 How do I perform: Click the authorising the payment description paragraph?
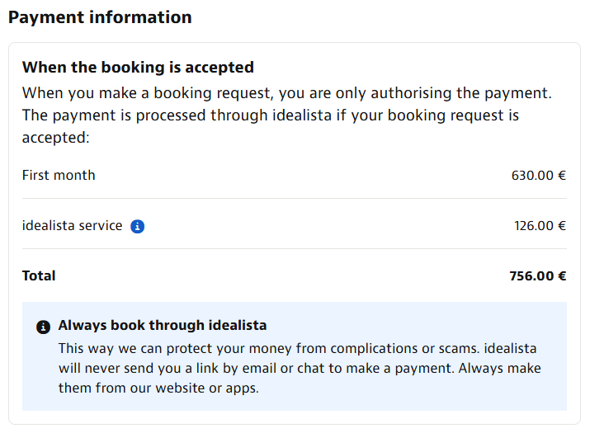pyautogui.click(x=286, y=115)
